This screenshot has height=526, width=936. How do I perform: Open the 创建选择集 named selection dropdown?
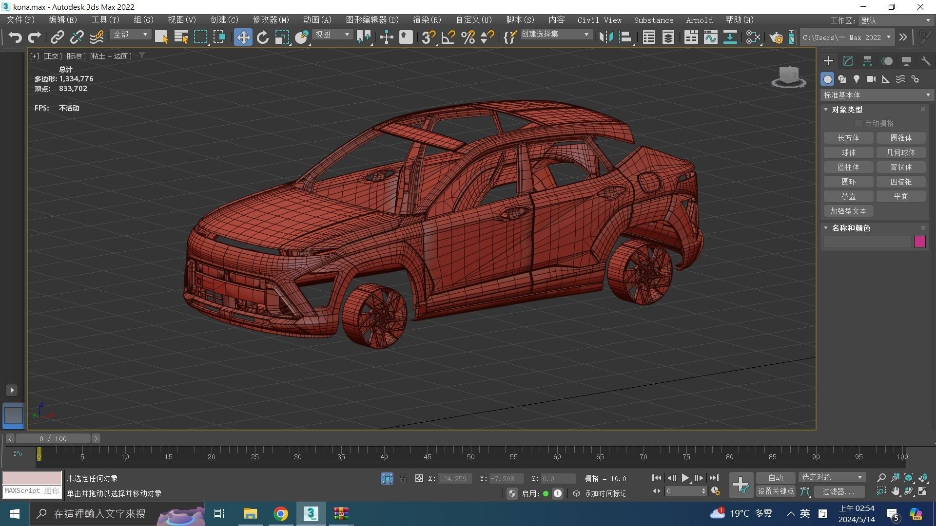(x=556, y=35)
